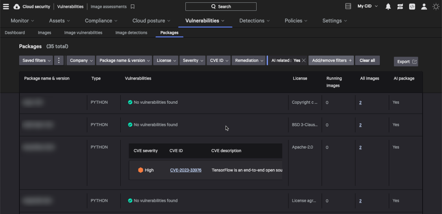Open the panel icon left of My CID

348,6
